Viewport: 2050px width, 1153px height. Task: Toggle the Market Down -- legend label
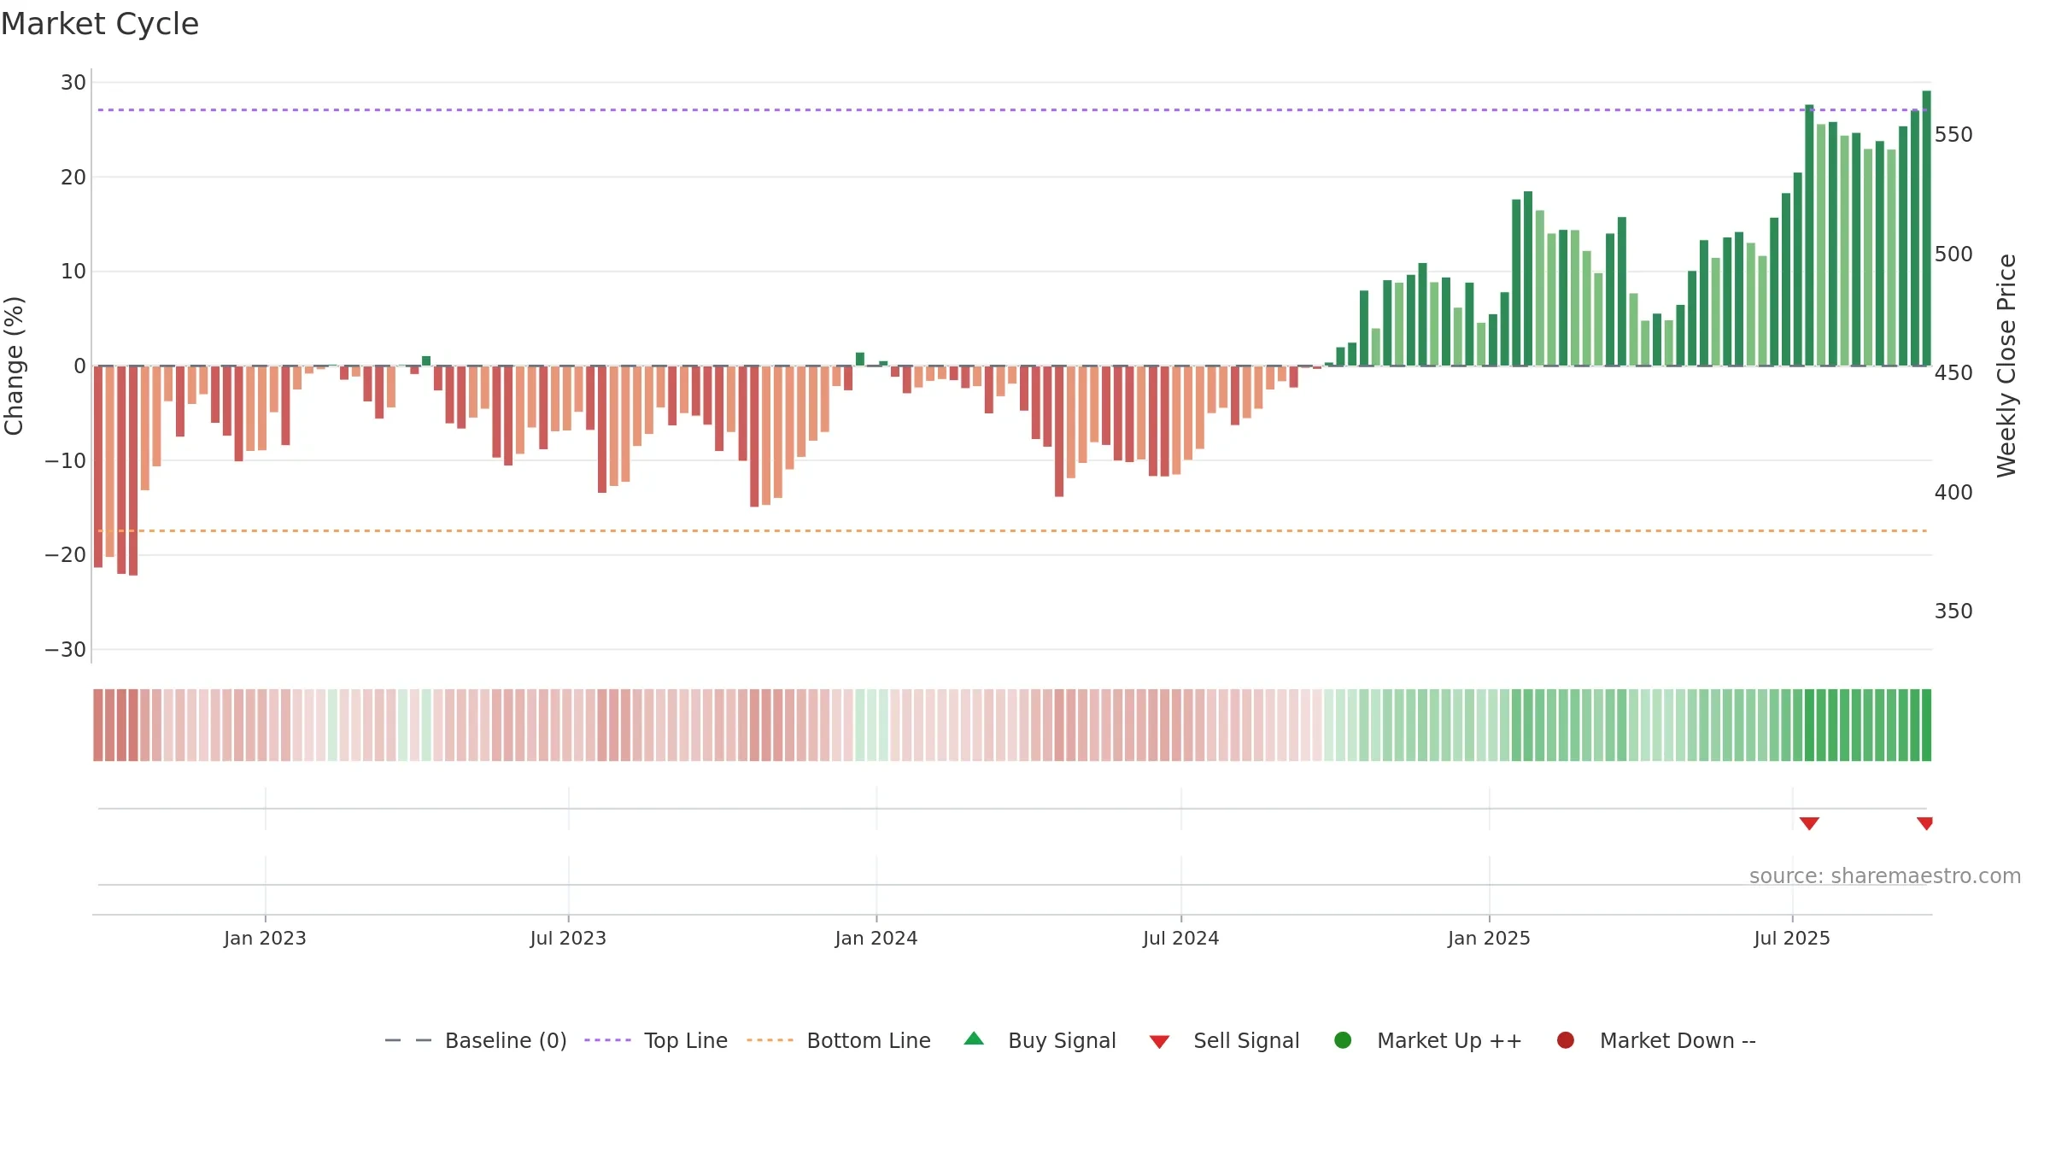pyautogui.click(x=1678, y=1040)
